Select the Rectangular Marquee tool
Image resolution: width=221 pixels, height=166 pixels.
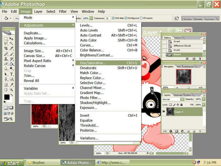click(x=6, y=39)
